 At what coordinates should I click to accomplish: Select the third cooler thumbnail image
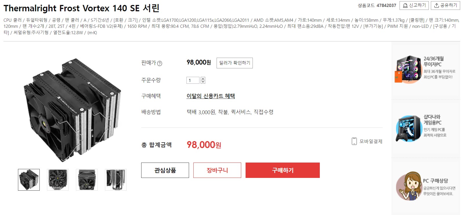click(87, 180)
